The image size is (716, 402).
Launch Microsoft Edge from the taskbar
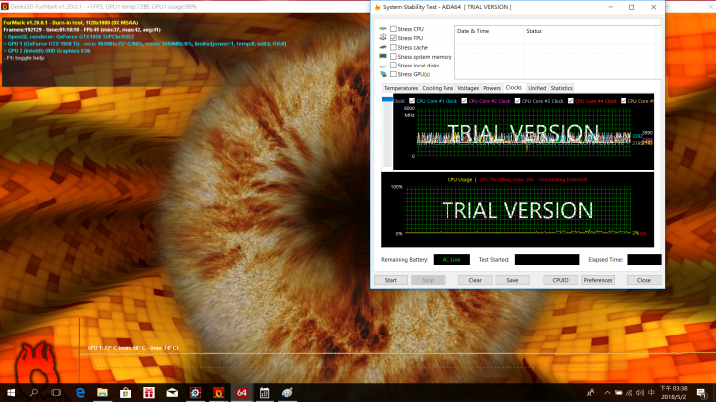click(80, 392)
